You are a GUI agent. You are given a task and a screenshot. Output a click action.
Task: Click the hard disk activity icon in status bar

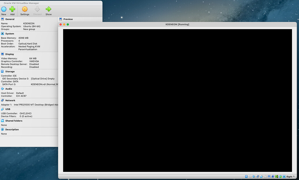click(246, 177)
